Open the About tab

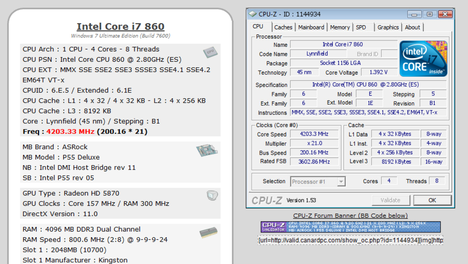(x=412, y=27)
